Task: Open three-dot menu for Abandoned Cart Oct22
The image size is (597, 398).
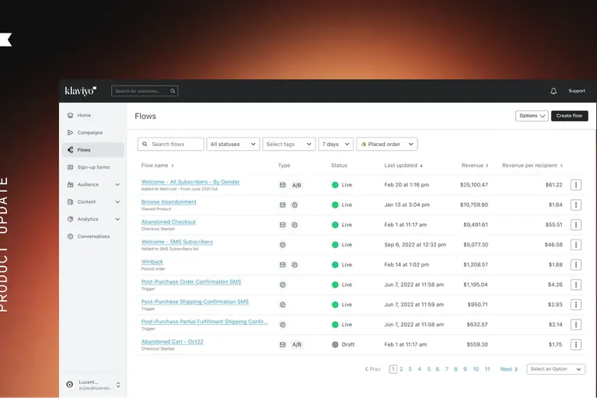Action: click(575, 344)
